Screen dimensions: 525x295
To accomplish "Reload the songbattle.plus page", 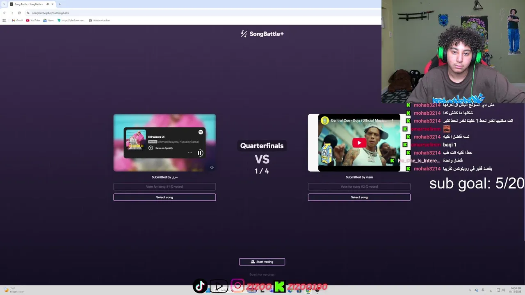I will [19, 13].
